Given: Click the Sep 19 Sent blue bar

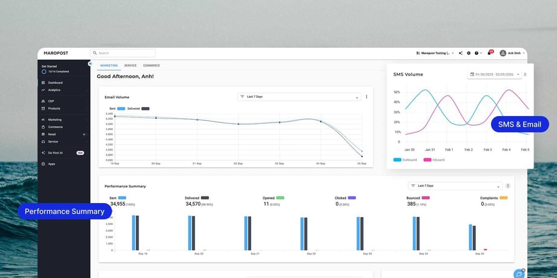Looking at the screenshot, I should pyautogui.click(x=134, y=233).
